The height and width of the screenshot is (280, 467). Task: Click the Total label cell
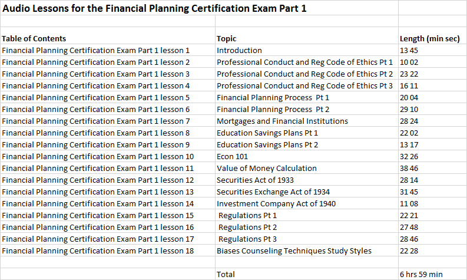pyautogui.click(x=226, y=274)
